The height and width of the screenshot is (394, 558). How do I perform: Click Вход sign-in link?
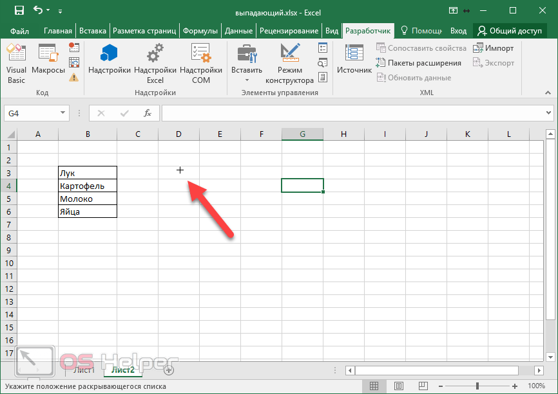point(458,31)
